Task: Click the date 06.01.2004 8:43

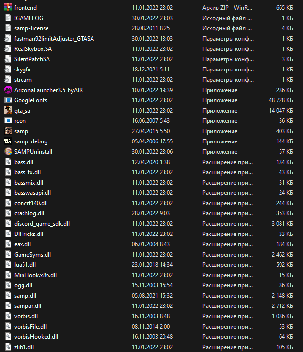Action: (x=151, y=244)
